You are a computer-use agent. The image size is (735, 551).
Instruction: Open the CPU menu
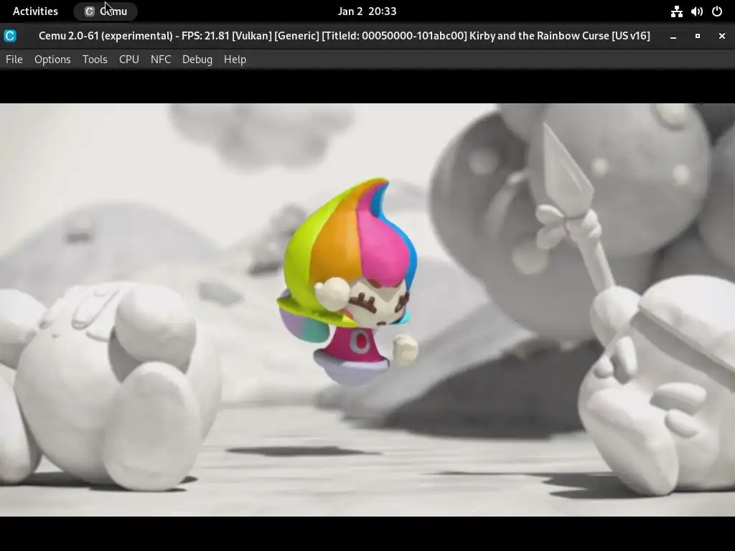[129, 60]
